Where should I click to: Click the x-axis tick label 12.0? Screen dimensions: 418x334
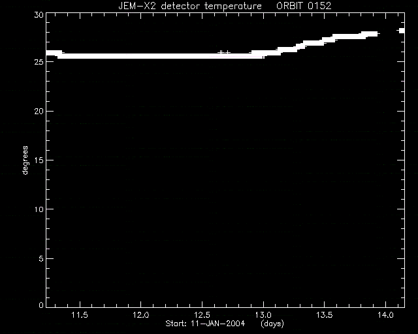[x=141, y=315]
